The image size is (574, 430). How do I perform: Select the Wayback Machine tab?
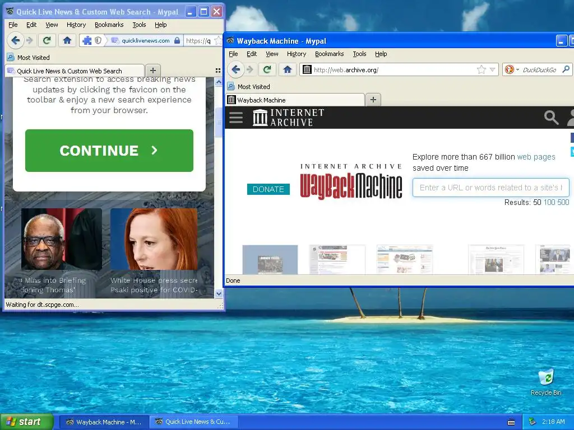pos(295,100)
